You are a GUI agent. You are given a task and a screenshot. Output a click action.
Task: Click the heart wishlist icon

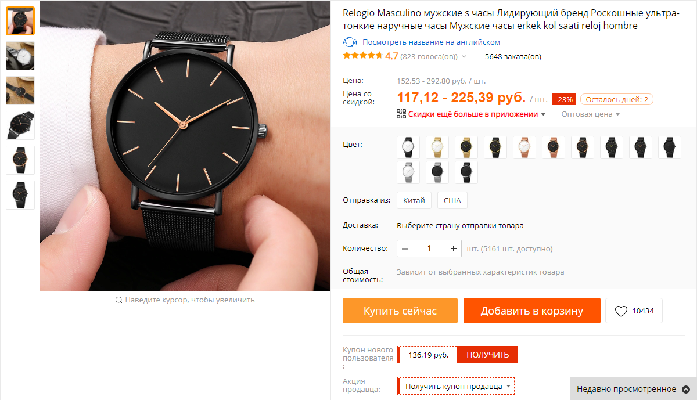click(621, 311)
